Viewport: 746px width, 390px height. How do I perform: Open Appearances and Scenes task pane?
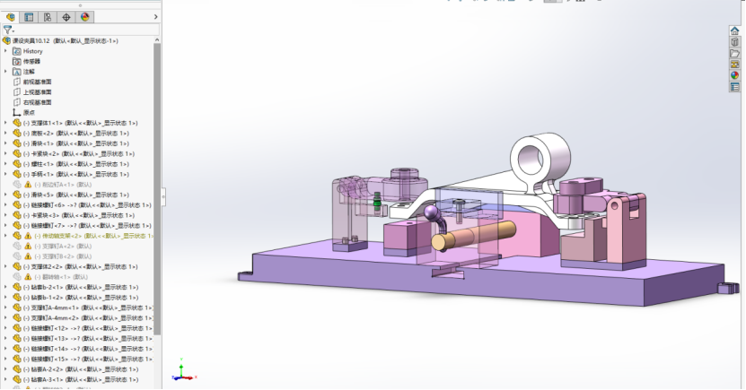[x=735, y=75]
